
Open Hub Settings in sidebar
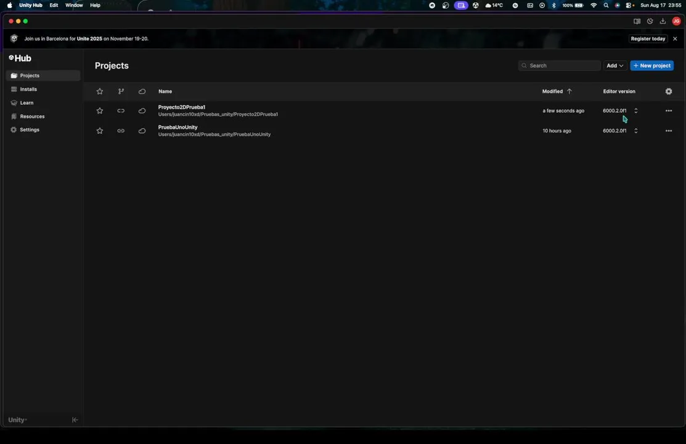[x=43, y=130]
